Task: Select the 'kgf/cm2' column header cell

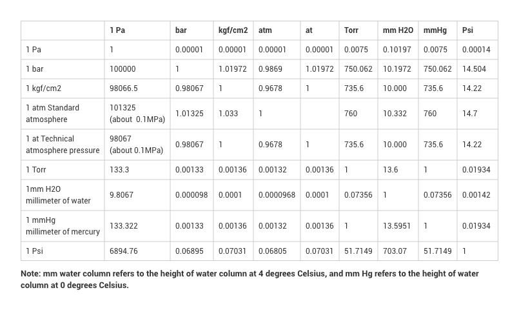Action: pyautogui.click(x=233, y=30)
